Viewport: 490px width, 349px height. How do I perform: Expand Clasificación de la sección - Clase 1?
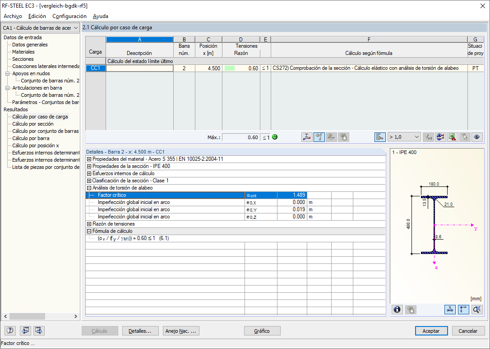[x=89, y=181]
